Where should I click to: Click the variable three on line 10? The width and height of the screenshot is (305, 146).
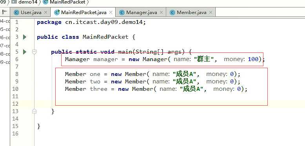tap(98, 89)
